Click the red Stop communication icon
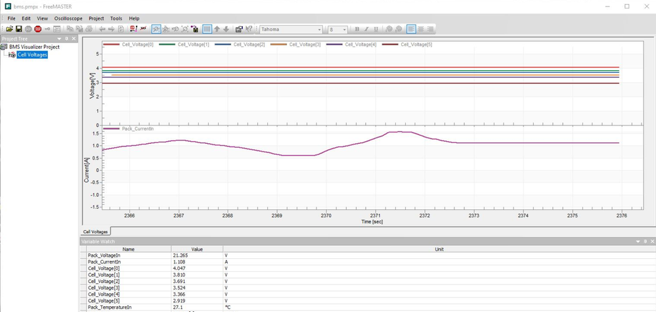 (x=37, y=30)
